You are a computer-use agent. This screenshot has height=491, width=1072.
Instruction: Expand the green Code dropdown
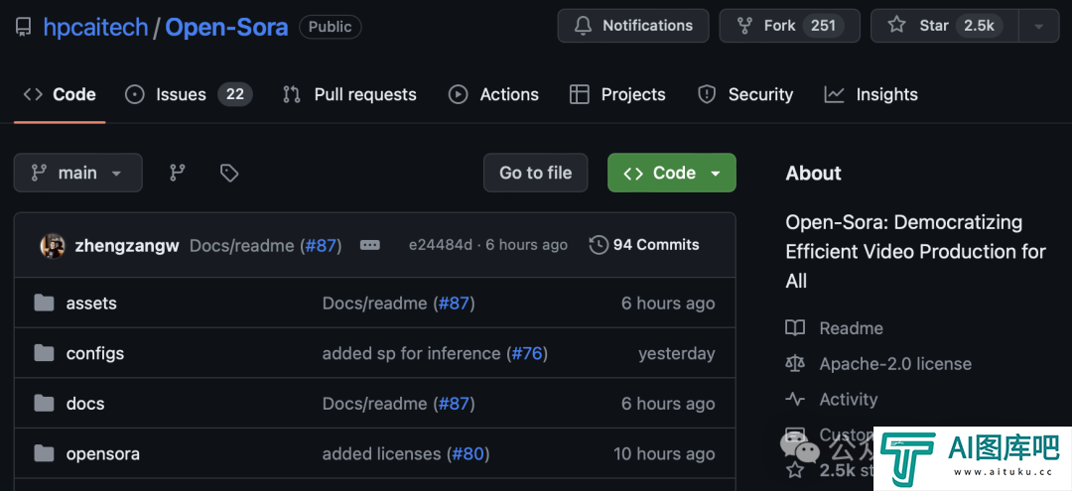point(671,173)
